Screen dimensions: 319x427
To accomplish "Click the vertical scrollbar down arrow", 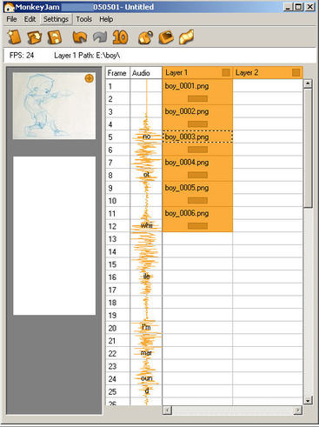I will coord(308,400).
